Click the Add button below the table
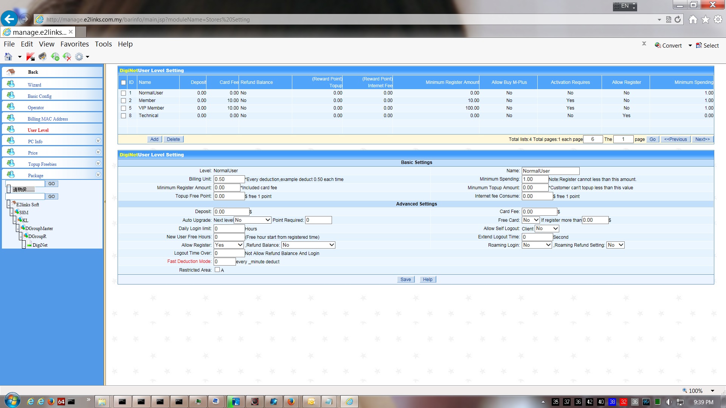Image resolution: width=726 pixels, height=408 pixels. 154,139
